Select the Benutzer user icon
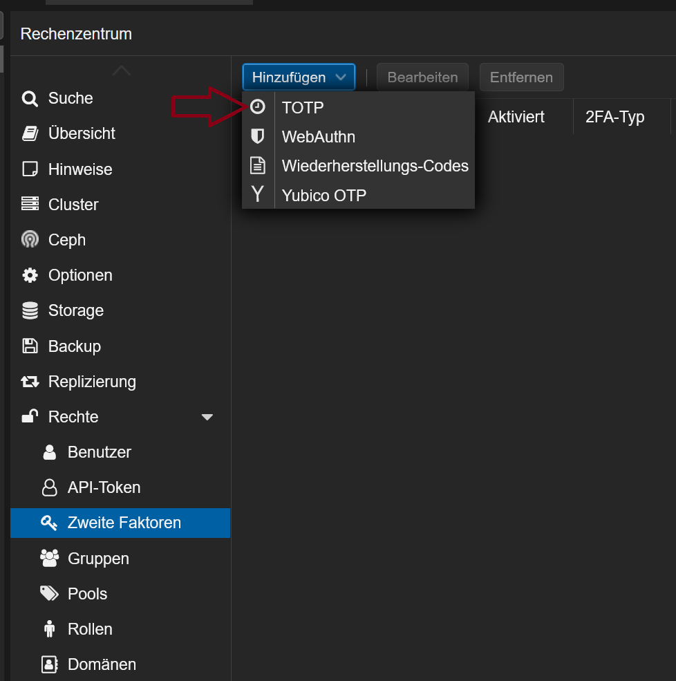Image resolution: width=676 pixels, height=681 pixels. click(x=49, y=451)
